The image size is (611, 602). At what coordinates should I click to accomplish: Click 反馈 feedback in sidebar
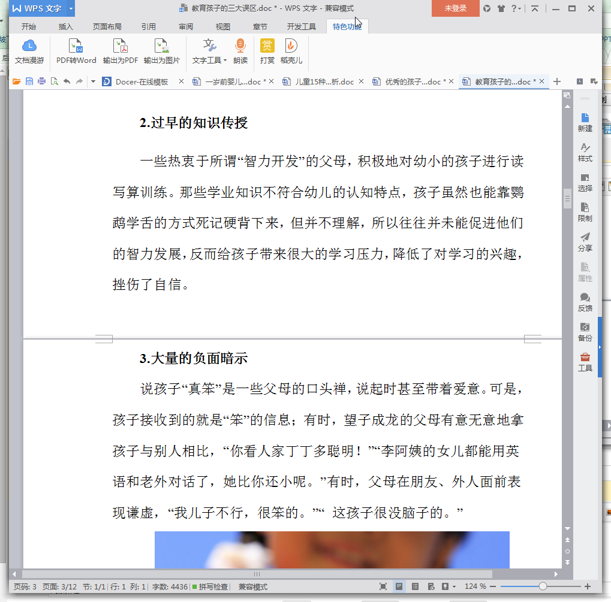tap(585, 302)
